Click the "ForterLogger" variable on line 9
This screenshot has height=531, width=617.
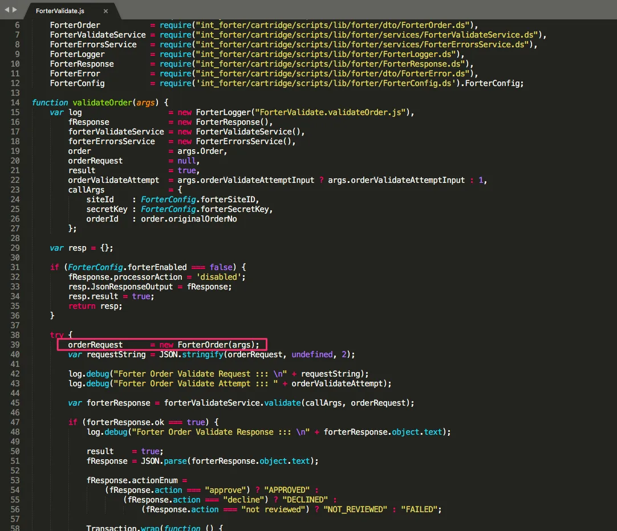77,54
